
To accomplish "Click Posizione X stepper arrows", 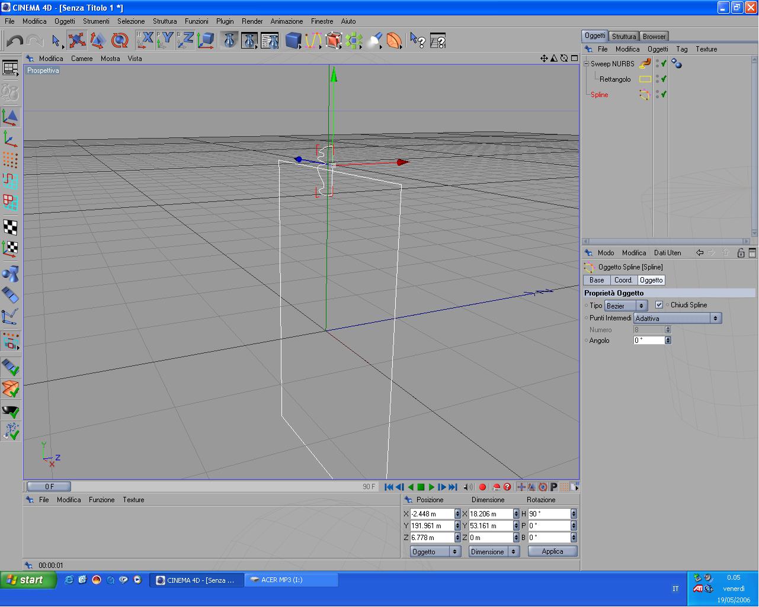I will coord(457,514).
